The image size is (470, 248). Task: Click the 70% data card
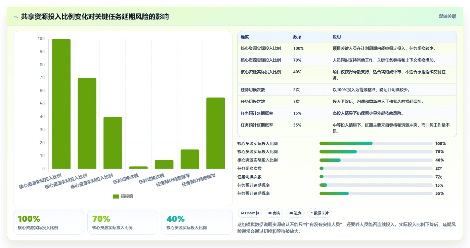123,222
